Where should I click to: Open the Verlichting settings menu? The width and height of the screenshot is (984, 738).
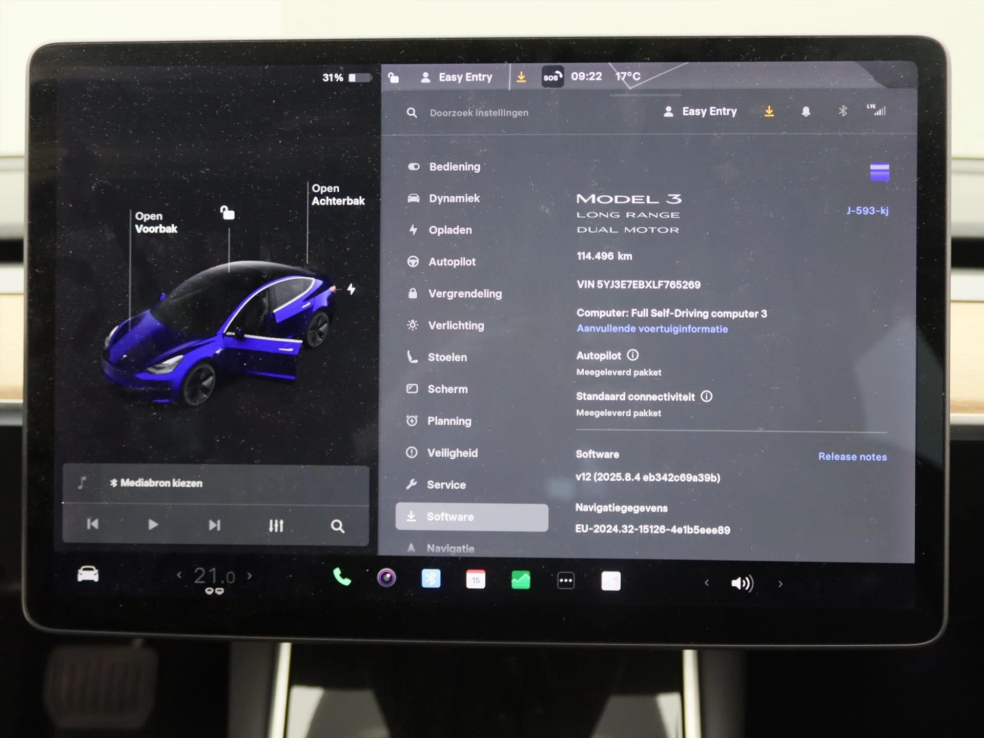point(456,325)
